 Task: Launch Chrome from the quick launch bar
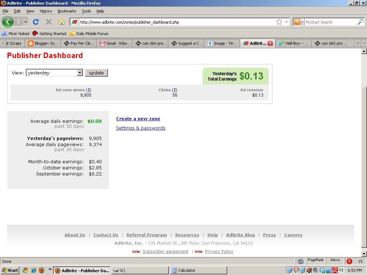coord(25,270)
